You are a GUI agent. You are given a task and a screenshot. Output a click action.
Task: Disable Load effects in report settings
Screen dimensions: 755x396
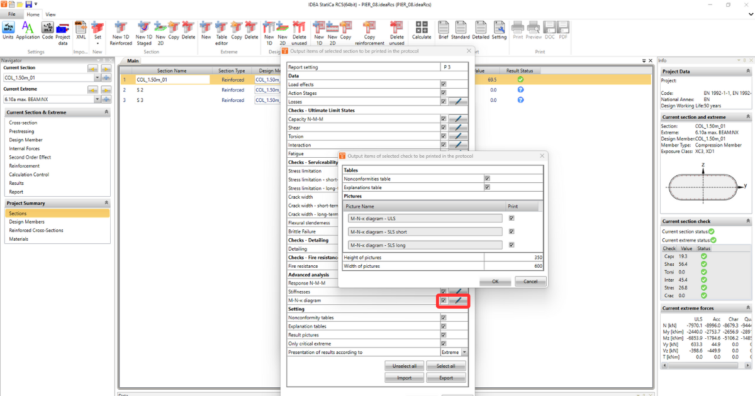(444, 84)
